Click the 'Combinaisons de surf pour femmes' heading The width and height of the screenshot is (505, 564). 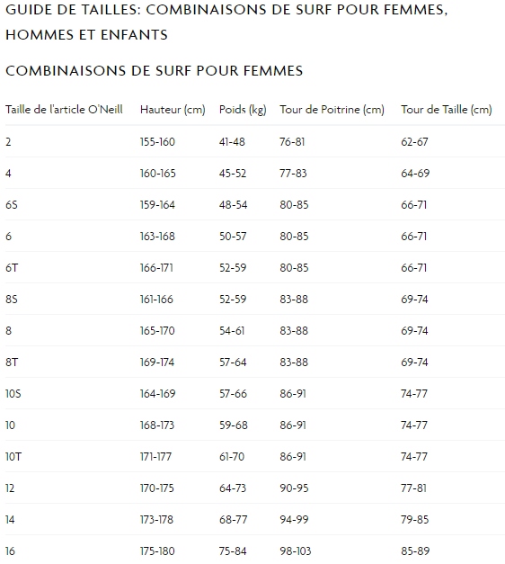click(155, 71)
